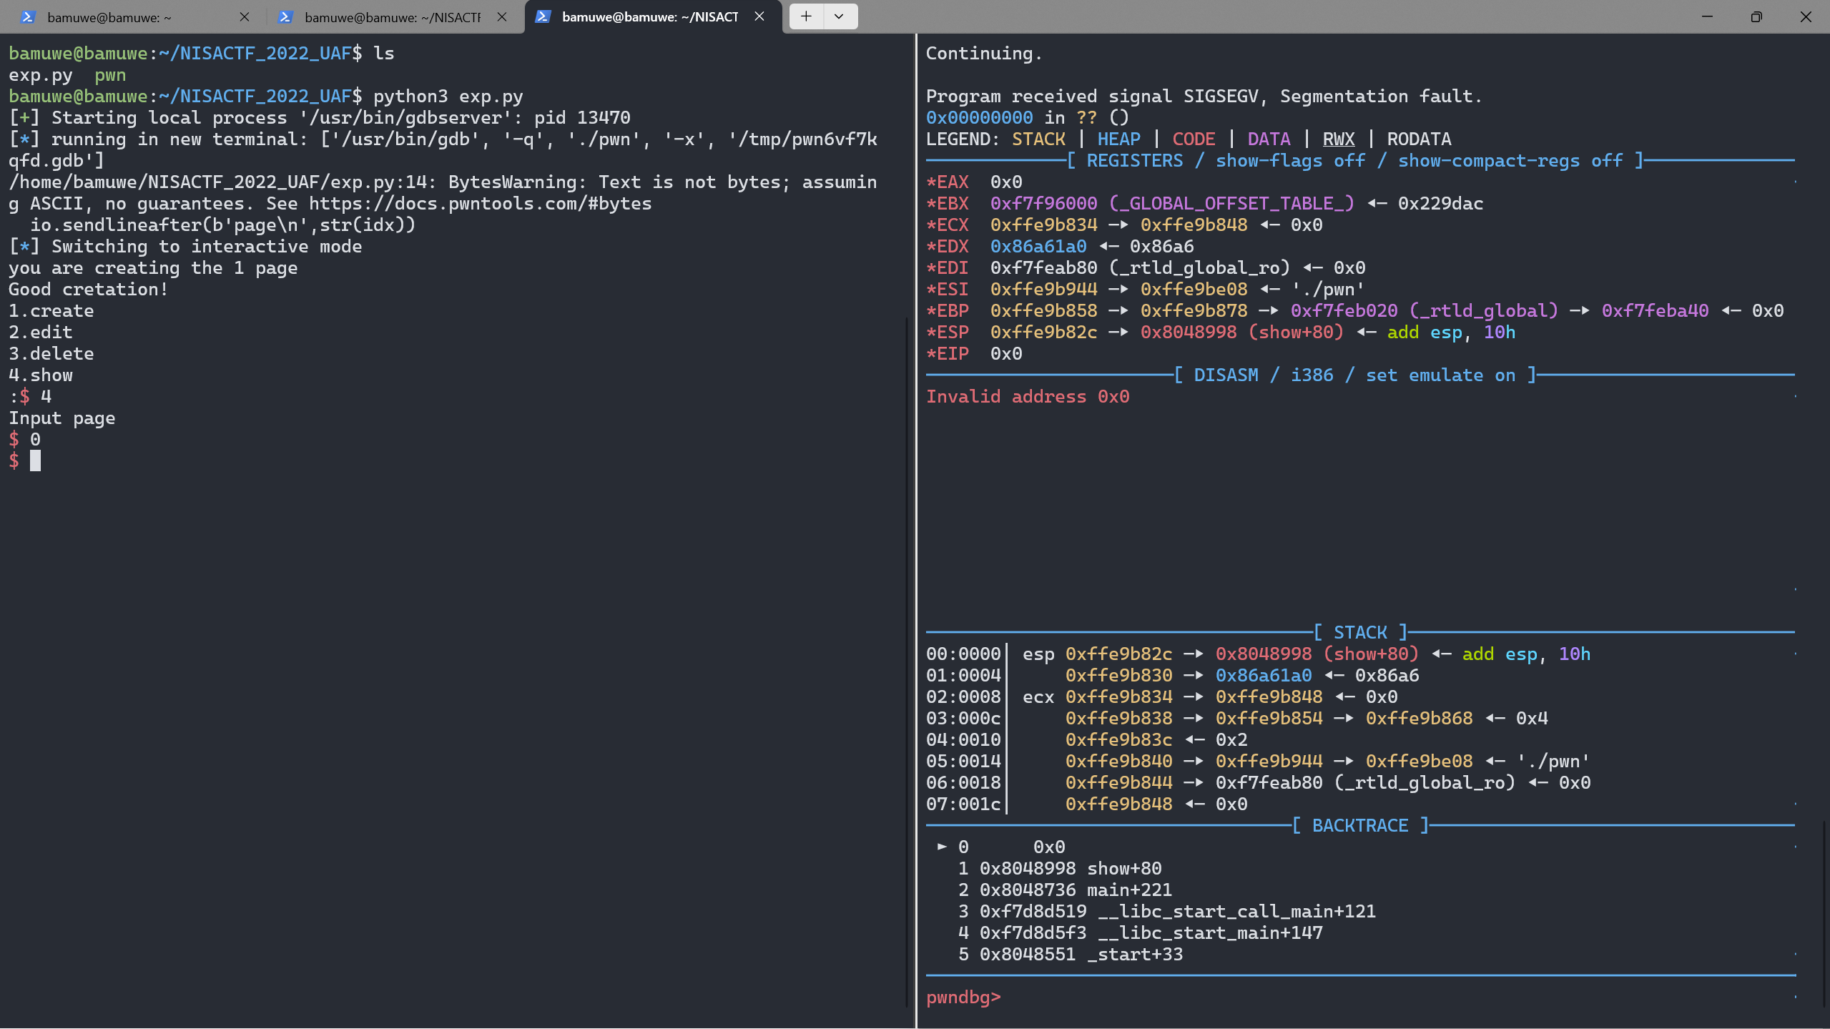Click the CODE legend label
The width and height of the screenshot is (1830, 1029).
1194,139
